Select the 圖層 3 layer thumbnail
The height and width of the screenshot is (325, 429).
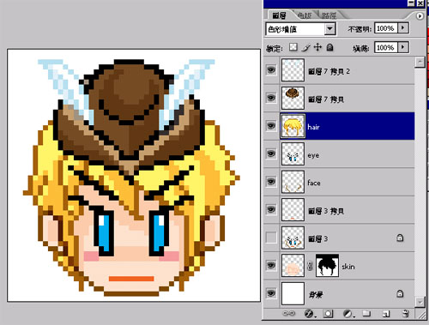tap(293, 238)
